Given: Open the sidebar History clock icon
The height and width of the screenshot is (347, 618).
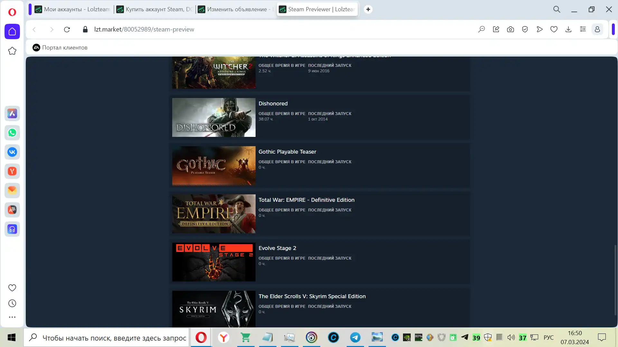Looking at the screenshot, I should [12, 303].
